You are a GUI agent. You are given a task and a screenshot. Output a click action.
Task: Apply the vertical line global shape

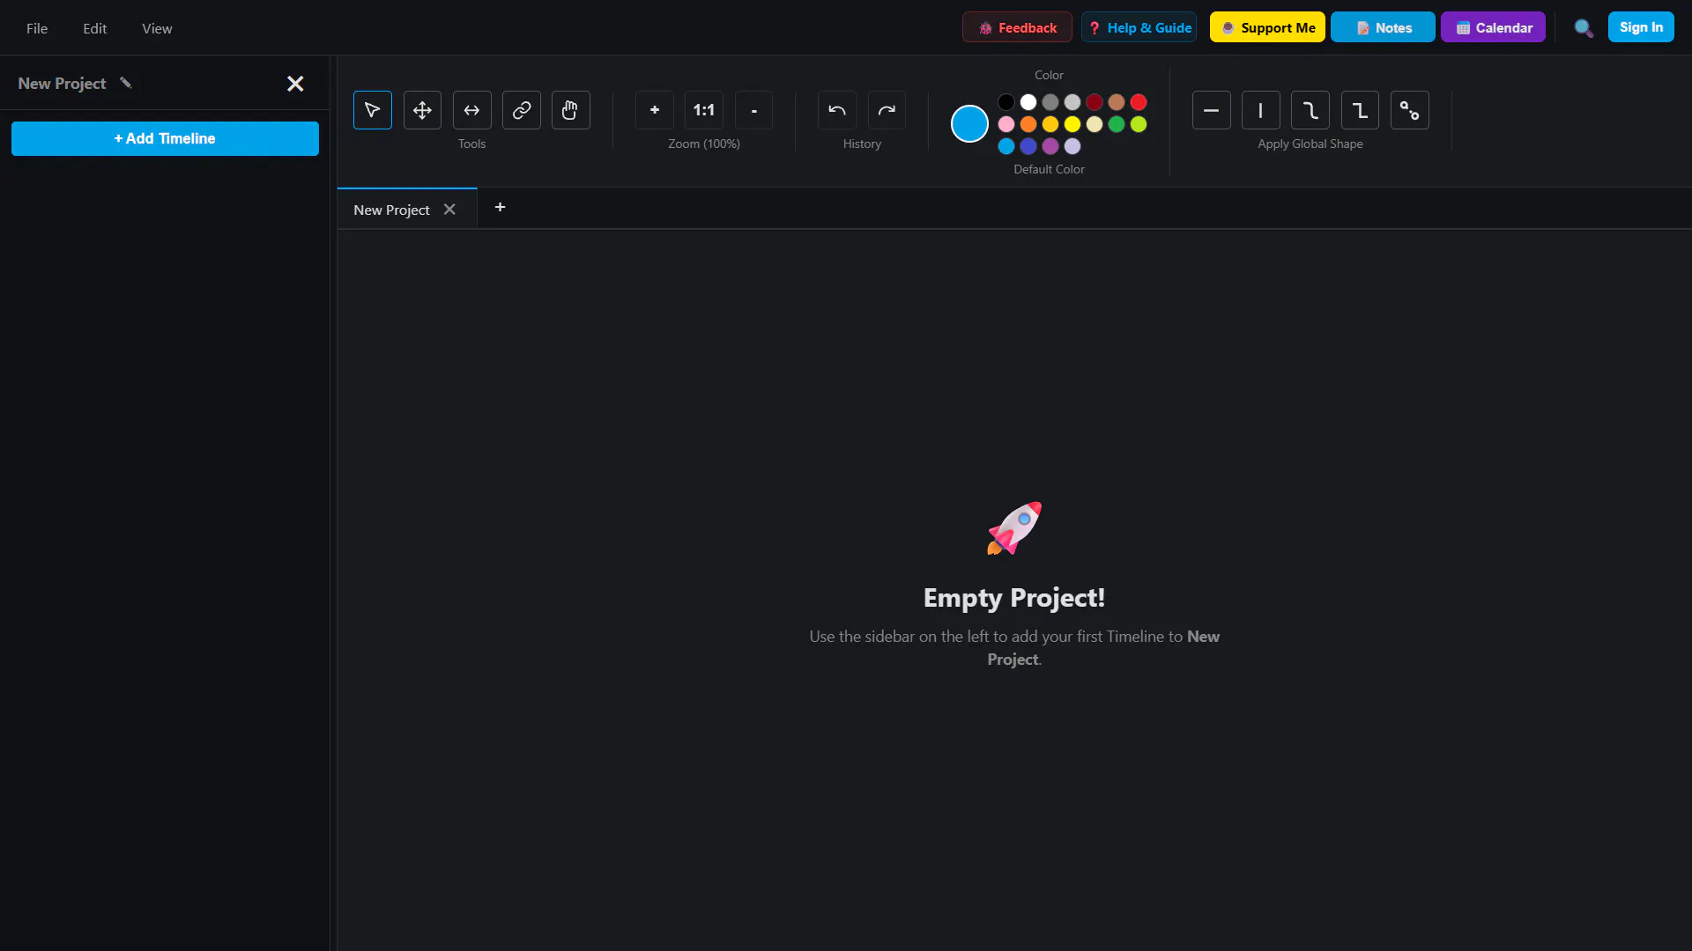[1261, 110]
